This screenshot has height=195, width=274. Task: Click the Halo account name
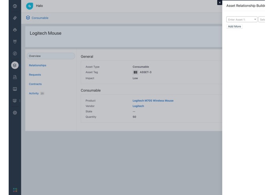pyautogui.click(x=39, y=6)
